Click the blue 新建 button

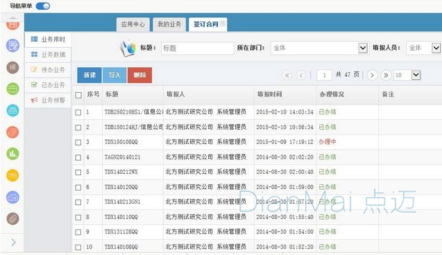pos(90,75)
